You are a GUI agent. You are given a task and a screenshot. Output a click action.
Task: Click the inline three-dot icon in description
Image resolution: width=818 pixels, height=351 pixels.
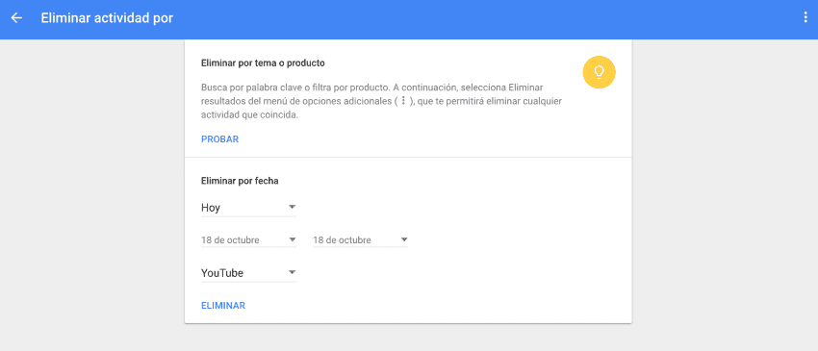(x=402, y=101)
